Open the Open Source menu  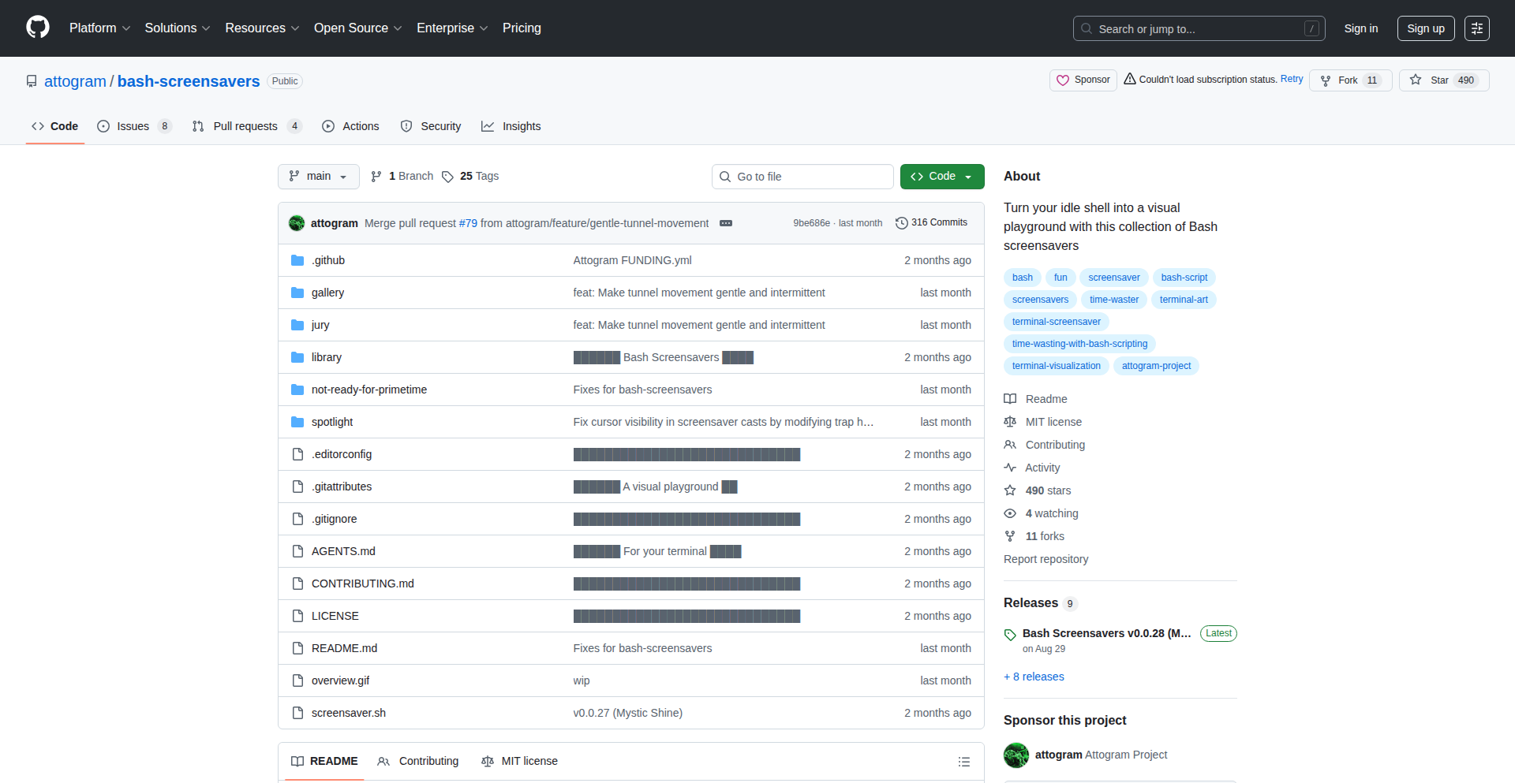tap(357, 28)
